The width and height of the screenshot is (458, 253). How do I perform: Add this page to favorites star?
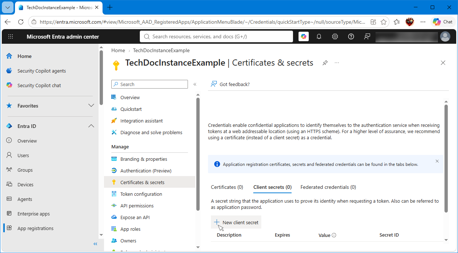tap(384, 22)
